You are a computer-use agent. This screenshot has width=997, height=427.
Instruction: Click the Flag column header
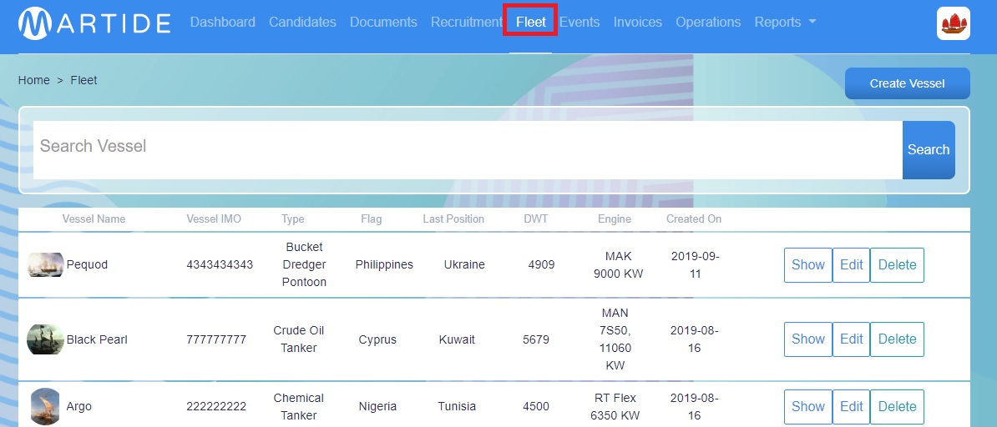coord(372,219)
